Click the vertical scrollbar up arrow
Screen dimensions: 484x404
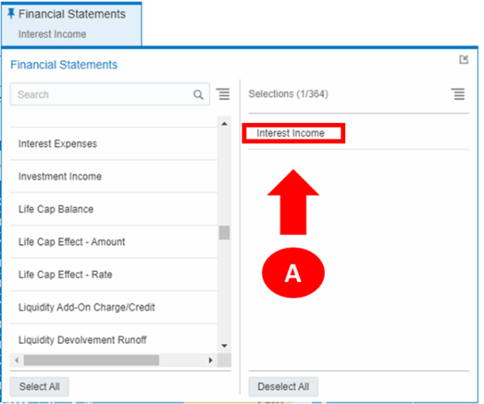225,124
